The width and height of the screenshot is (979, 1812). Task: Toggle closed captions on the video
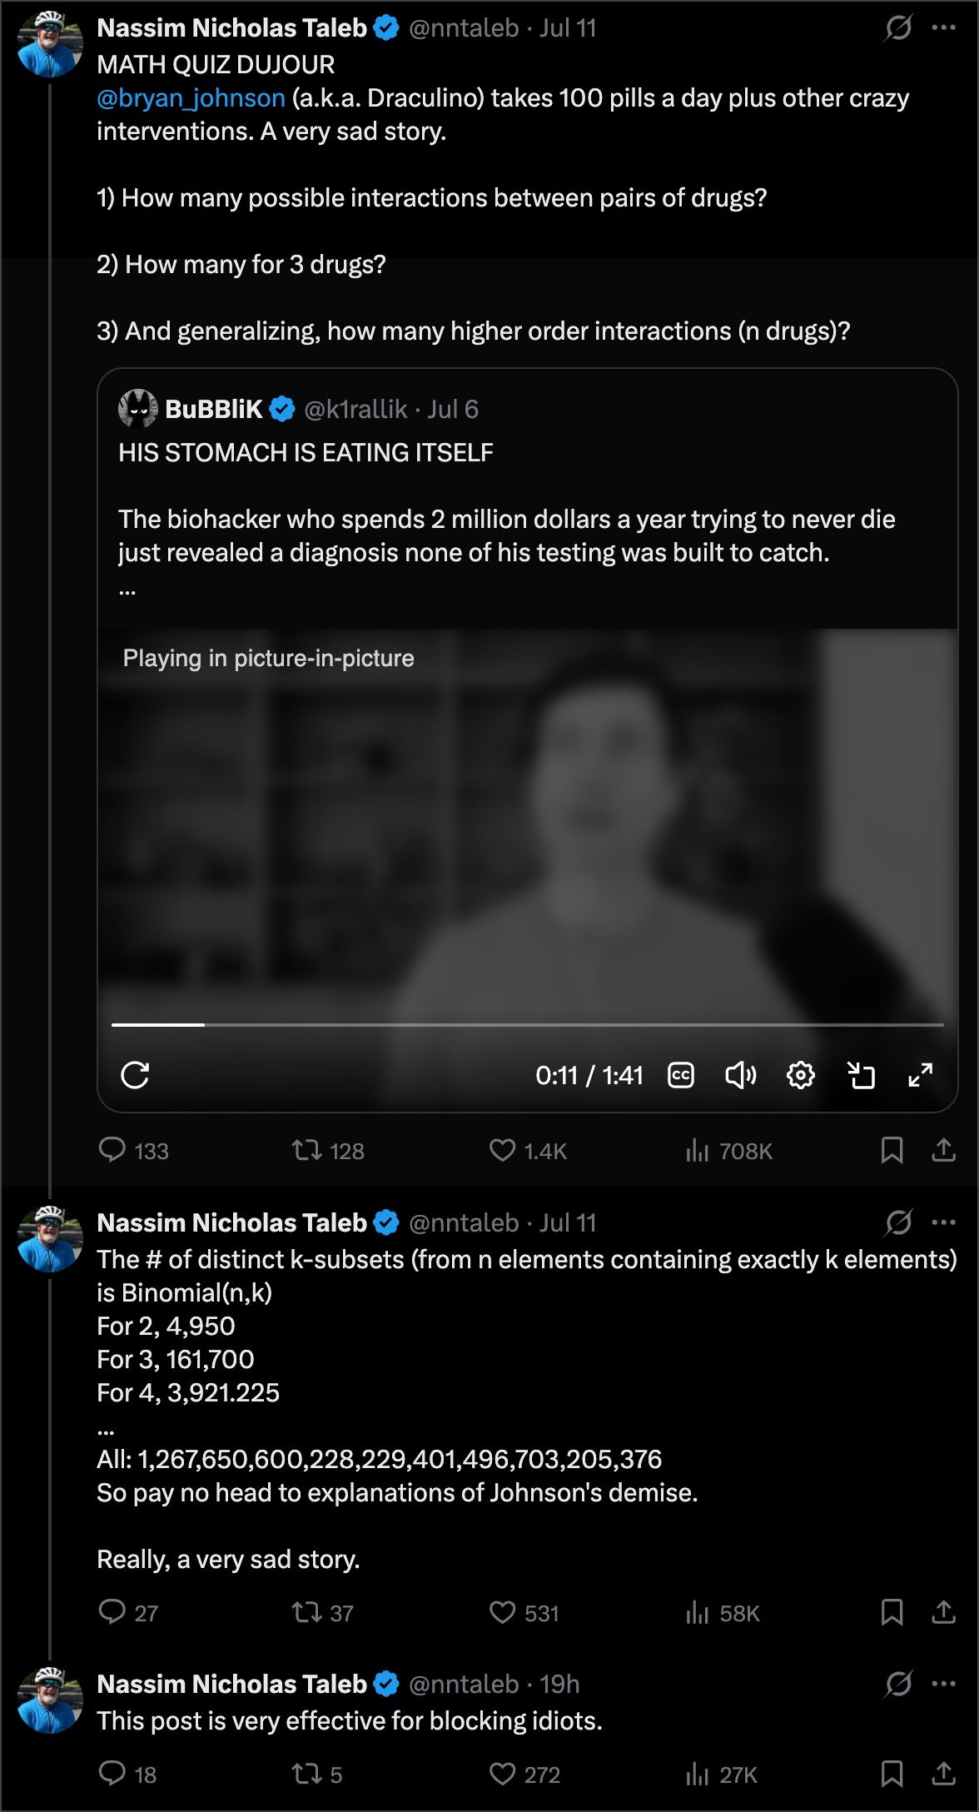click(681, 1075)
